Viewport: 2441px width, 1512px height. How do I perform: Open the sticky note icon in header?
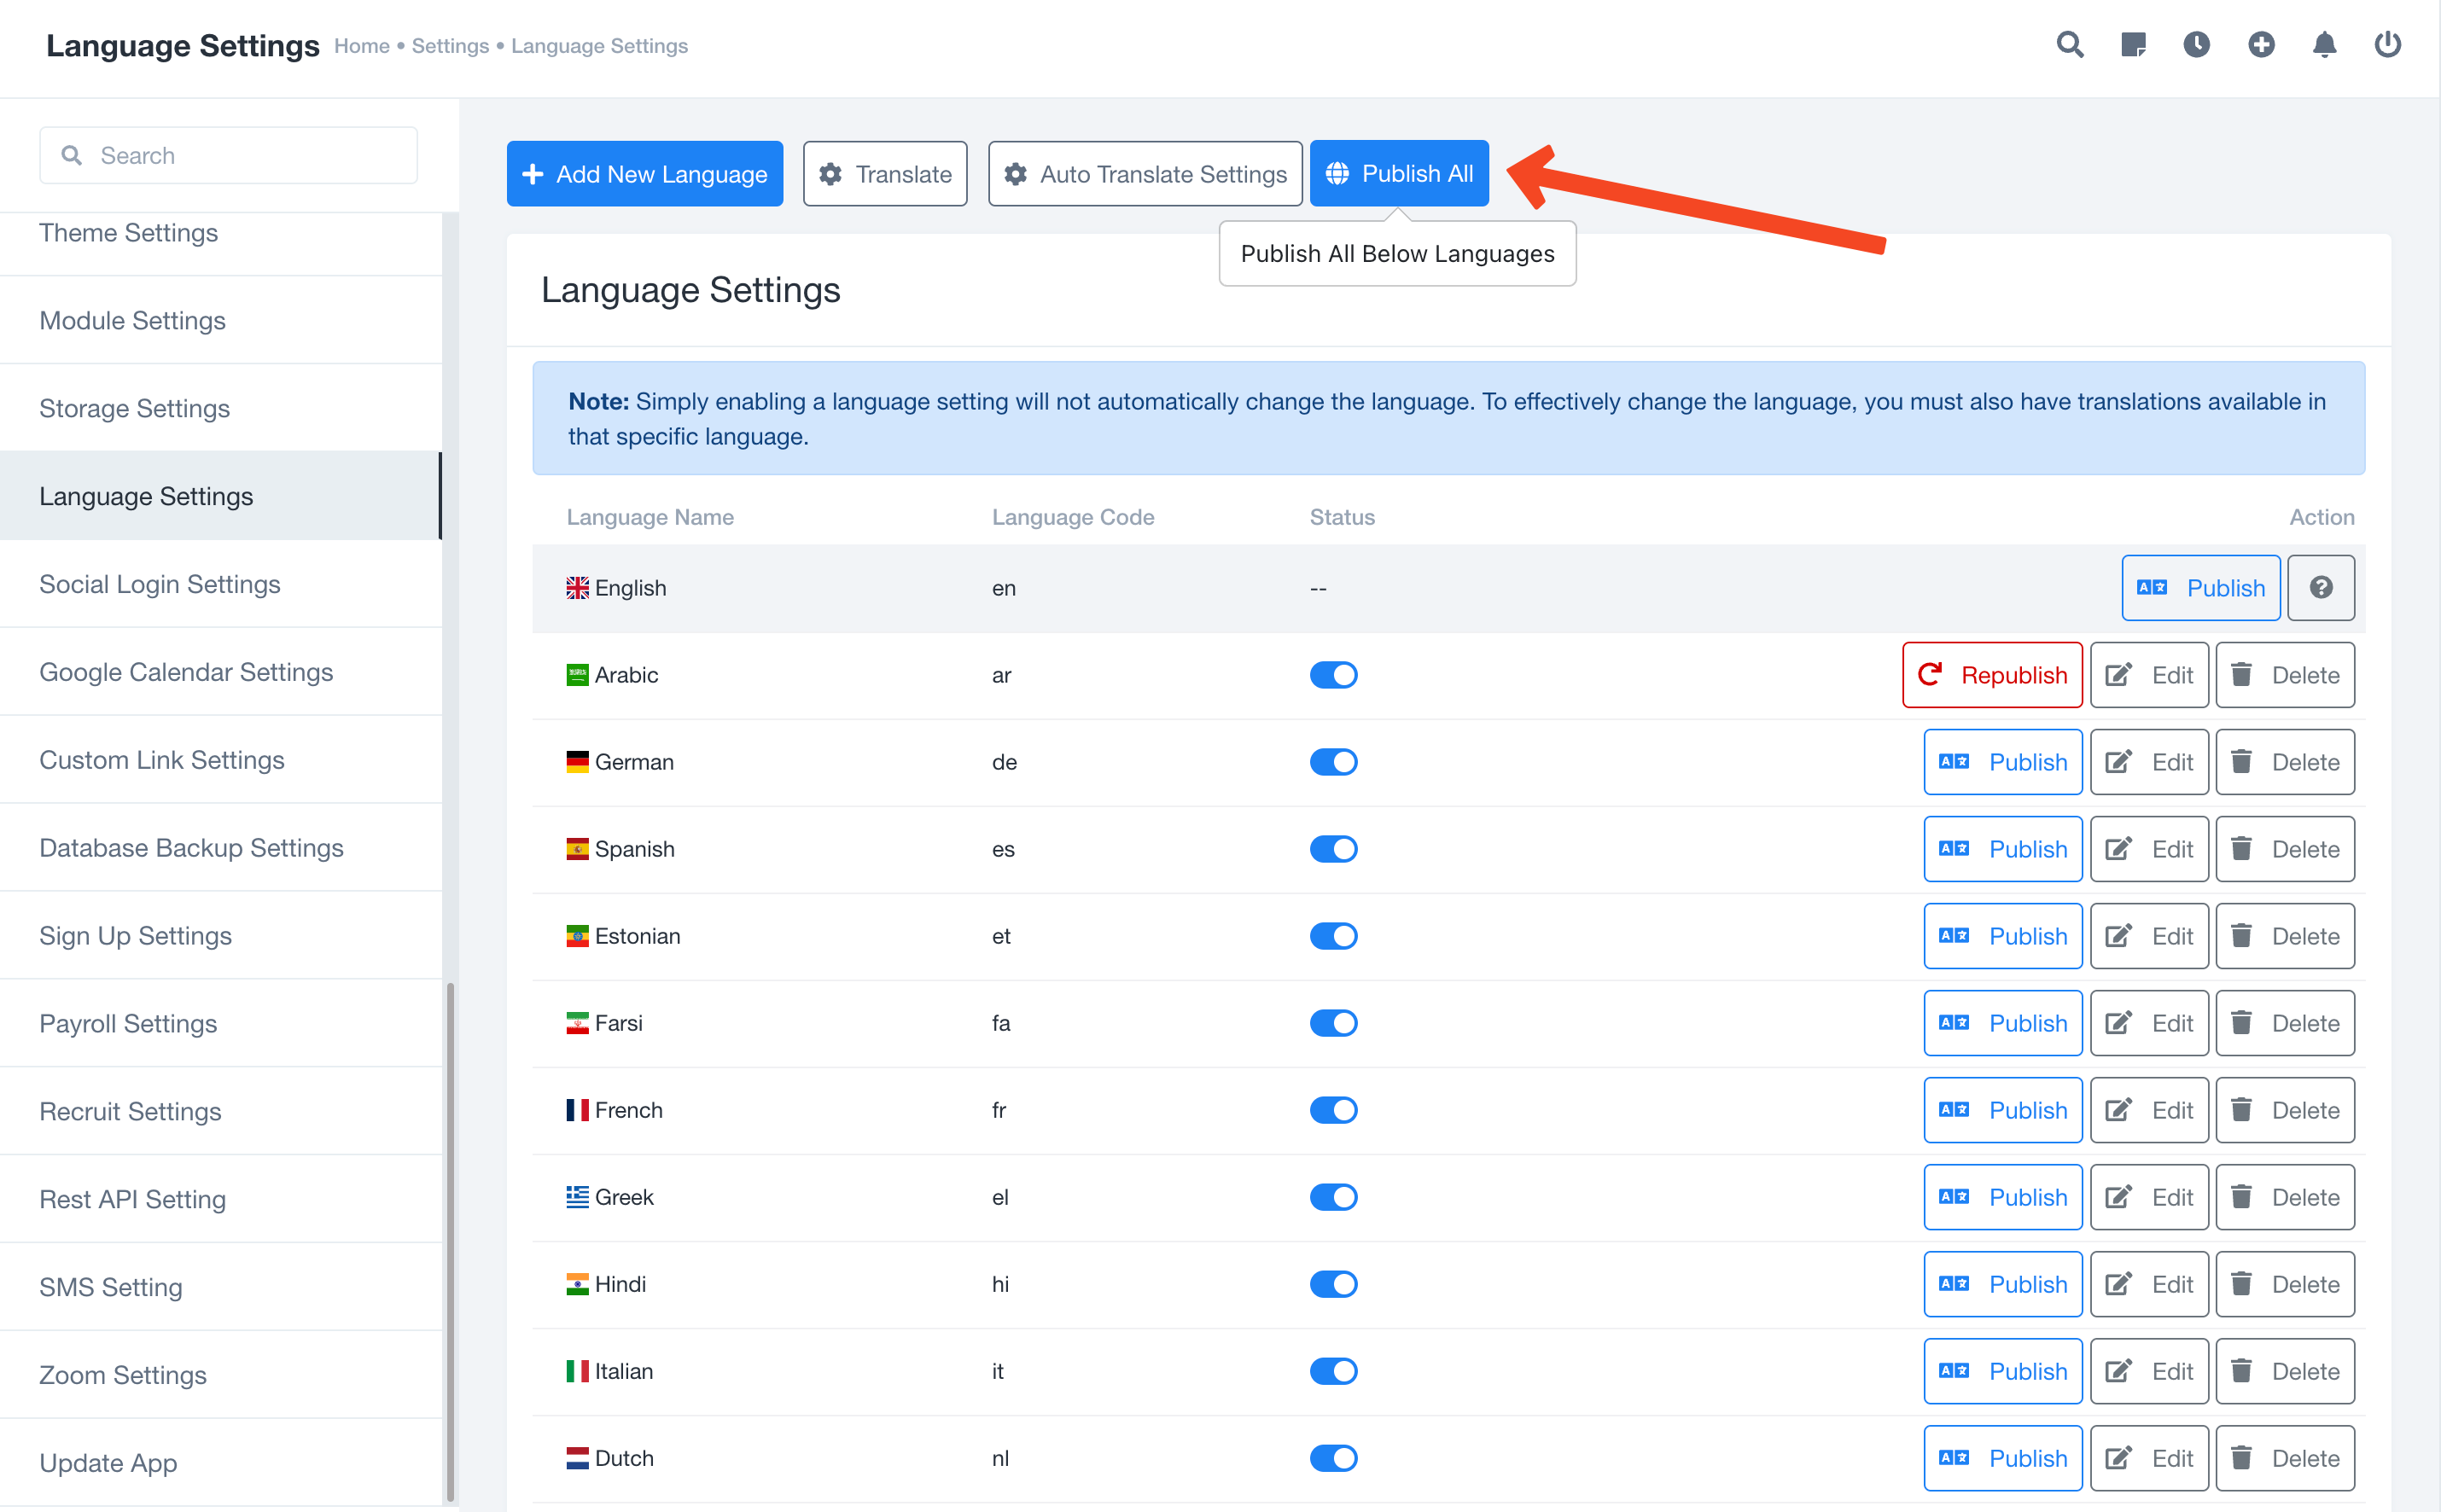click(2132, 45)
